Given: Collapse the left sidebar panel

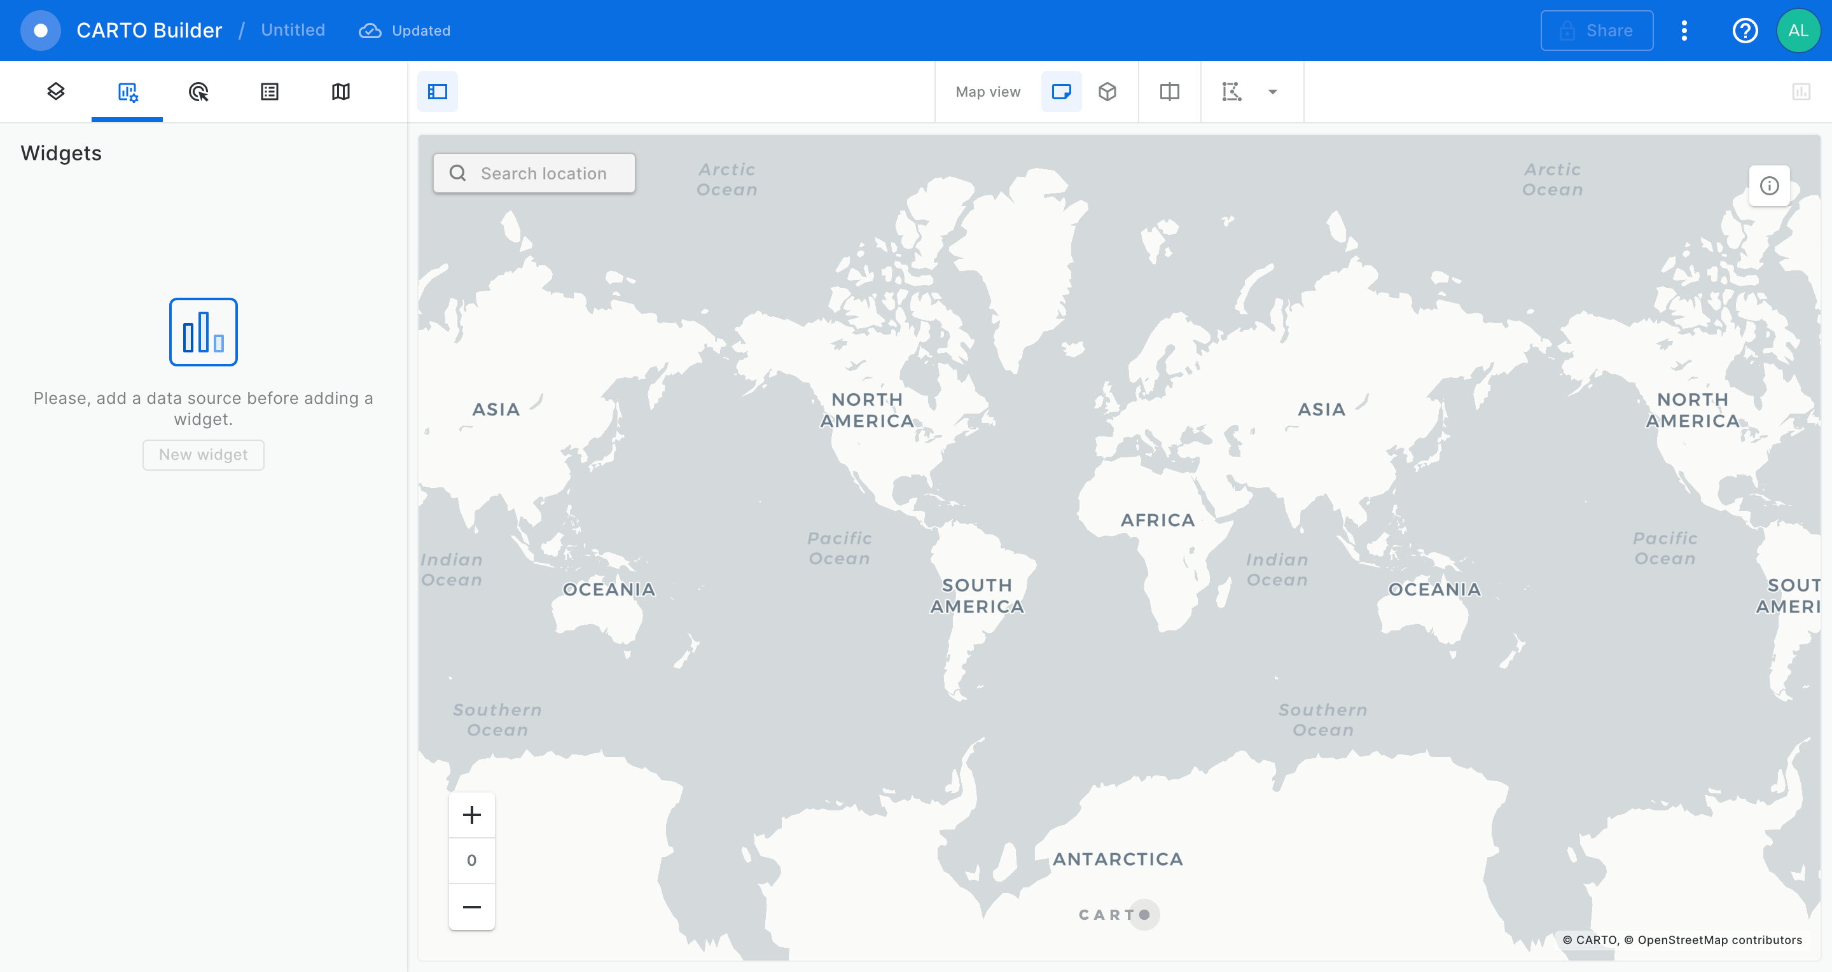Looking at the screenshot, I should click(x=438, y=91).
